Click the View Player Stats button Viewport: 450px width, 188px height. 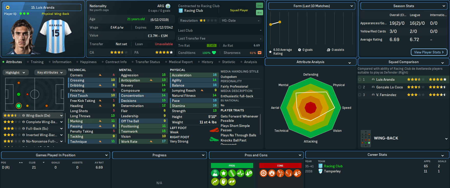pos(429,52)
